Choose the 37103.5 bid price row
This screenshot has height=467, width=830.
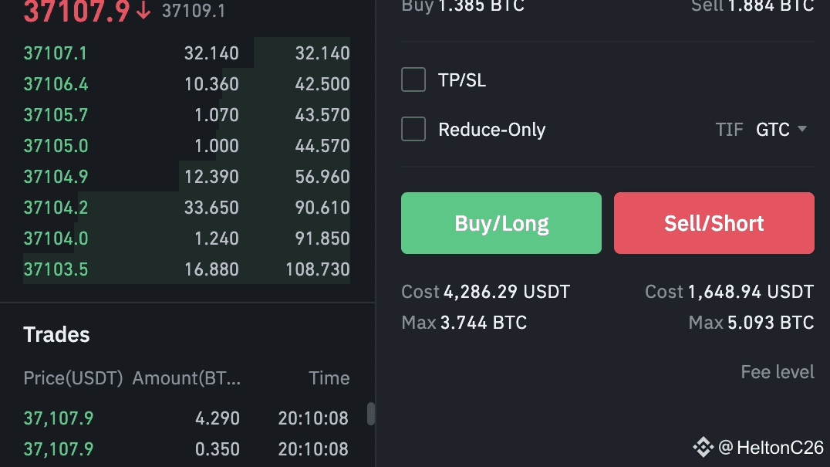click(56, 269)
